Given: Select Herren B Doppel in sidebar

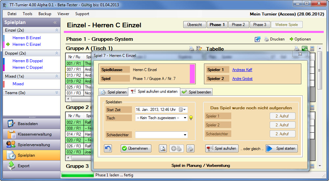Looking at the screenshot, I should (28, 61).
